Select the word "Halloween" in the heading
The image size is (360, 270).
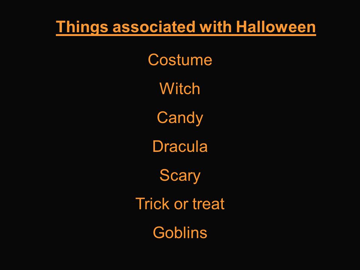[276, 27]
